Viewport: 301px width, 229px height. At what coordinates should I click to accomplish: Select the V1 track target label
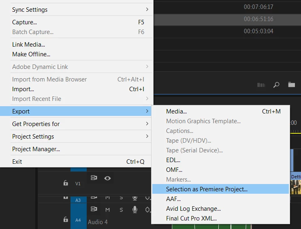(x=78, y=184)
